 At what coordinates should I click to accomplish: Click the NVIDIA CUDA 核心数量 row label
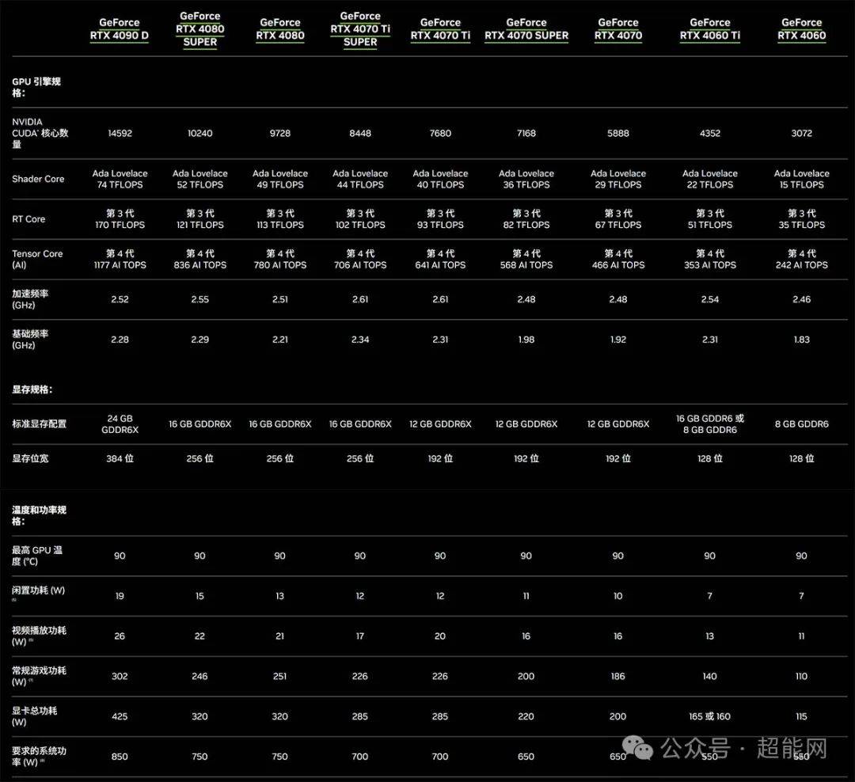point(40,133)
